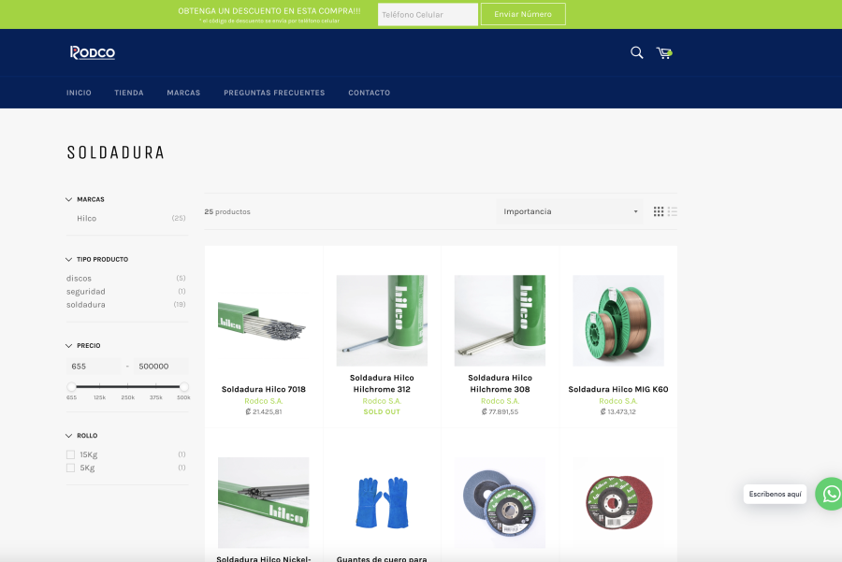Viewport: 842px width, 562px height.
Task: Filter by seguridad product type
Action: [x=86, y=292]
